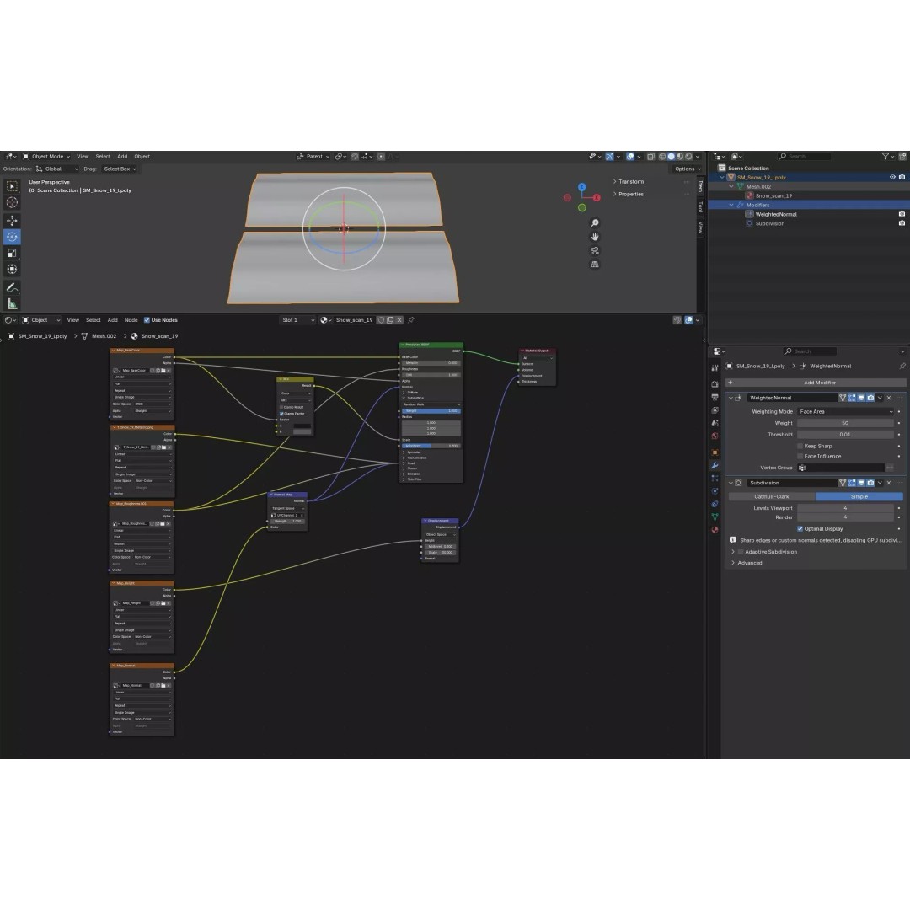Click the blue Z axis on navigation gizmo
The width and height of the screenshot is (910, 910).
click(581, 187)
